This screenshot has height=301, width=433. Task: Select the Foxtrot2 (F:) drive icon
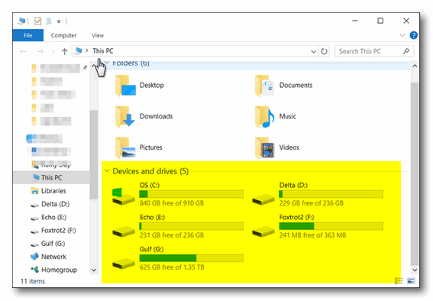pyautogui.click(x=263, y=231)
